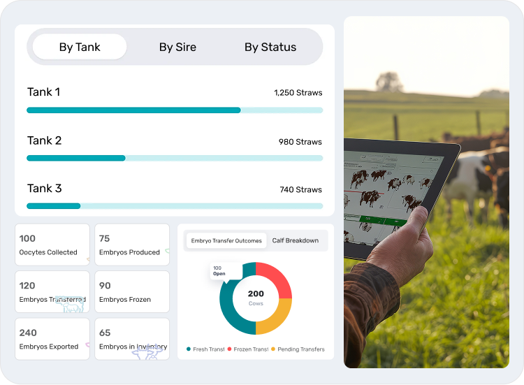Open the Embryos Produced card

coord(132,245)
